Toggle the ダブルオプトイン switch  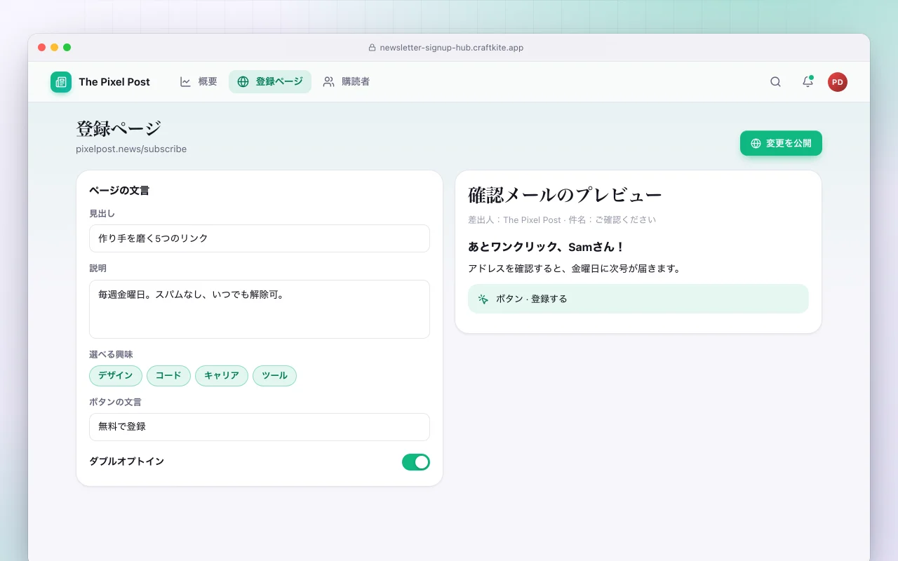[x=416, y=462]
